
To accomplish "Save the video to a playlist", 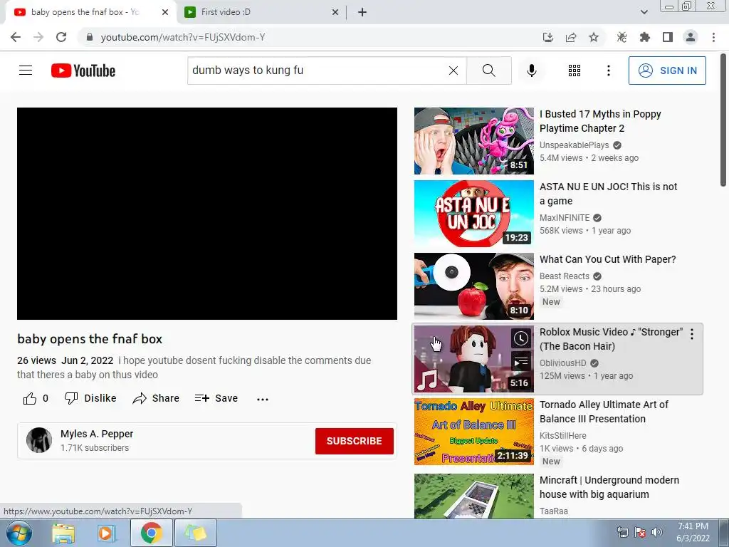I will (x=216, y=398).
